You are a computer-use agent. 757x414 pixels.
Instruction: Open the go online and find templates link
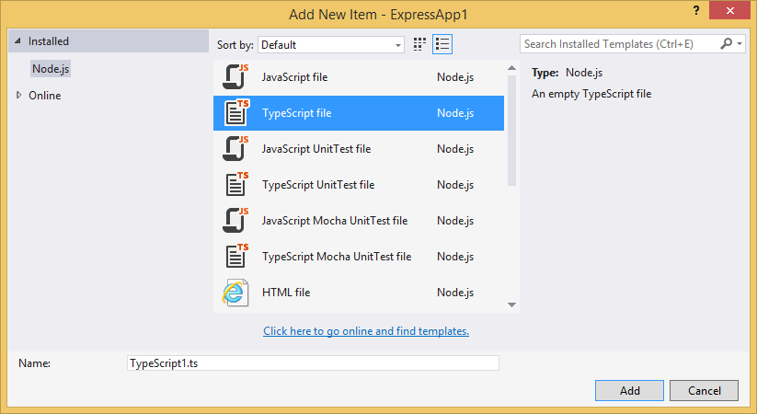pos(366,331)
